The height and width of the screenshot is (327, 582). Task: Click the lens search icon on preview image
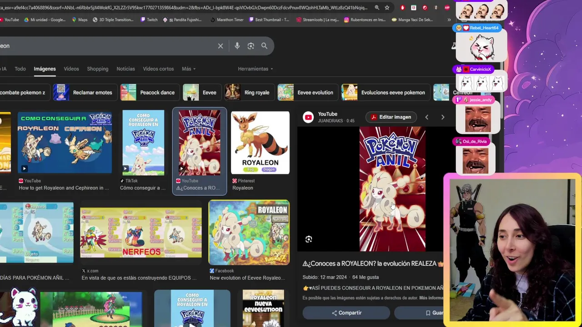309,239
